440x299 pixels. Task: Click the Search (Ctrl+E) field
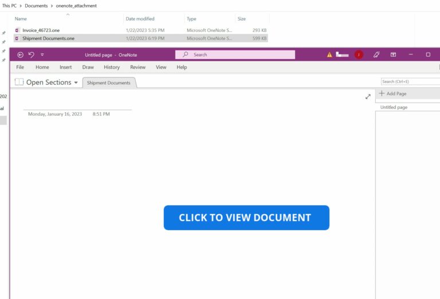[410, 81]
